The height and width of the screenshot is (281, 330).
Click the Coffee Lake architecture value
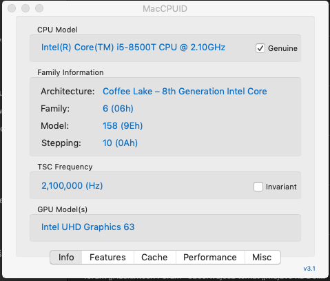click(x=185, y=92)
